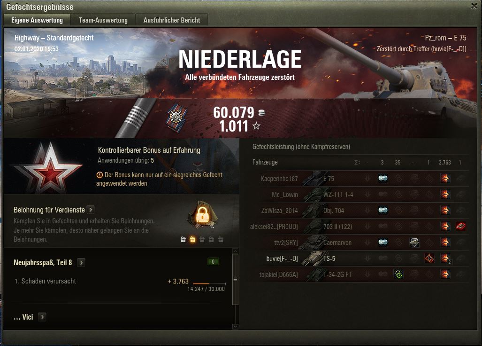
Task: Click the critical hit icon for buvie
Action: pyautogui.click(x=429, y=258)
